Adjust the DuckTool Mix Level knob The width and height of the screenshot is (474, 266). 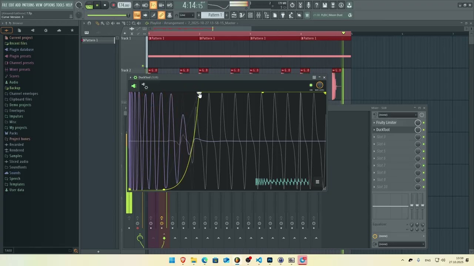pyautogui.click(x=320, y=85)
